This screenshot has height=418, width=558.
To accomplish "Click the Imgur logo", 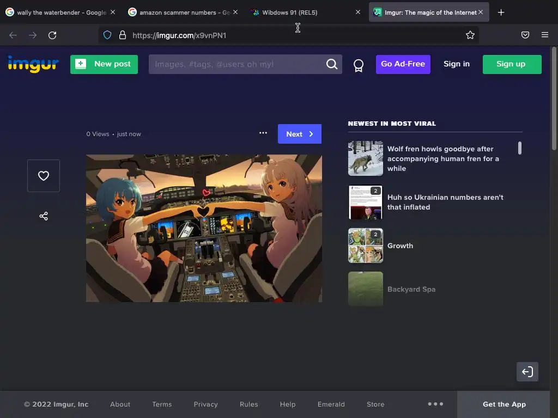I will [33, 64].
